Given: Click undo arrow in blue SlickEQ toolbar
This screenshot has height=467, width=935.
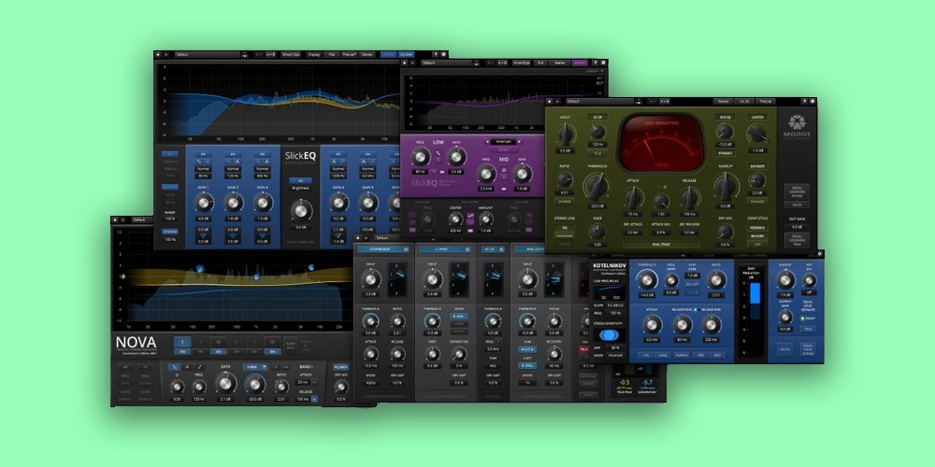Looking at the screenshot, I should (158, 55).
